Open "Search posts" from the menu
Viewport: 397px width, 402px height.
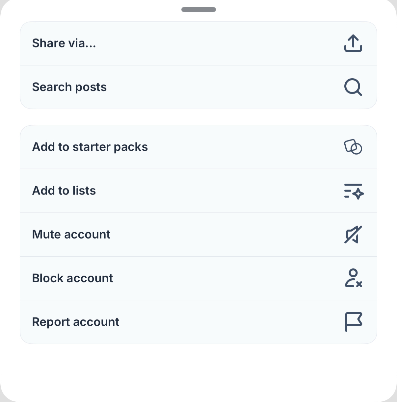coord(69,87)
